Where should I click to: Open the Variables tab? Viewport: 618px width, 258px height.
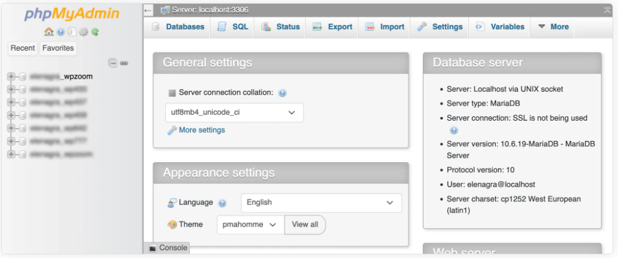(499, 27)
